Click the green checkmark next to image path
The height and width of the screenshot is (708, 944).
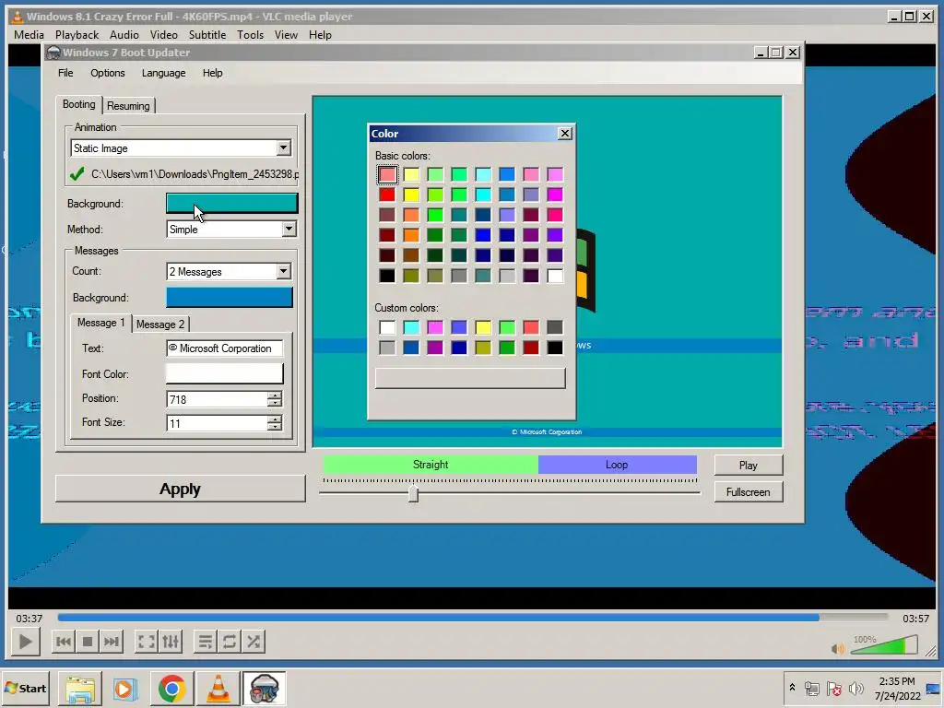[77, 174]
